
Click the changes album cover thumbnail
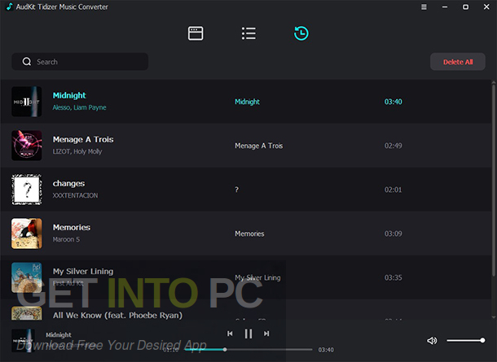pyautogui.click(x=27, y=190)
